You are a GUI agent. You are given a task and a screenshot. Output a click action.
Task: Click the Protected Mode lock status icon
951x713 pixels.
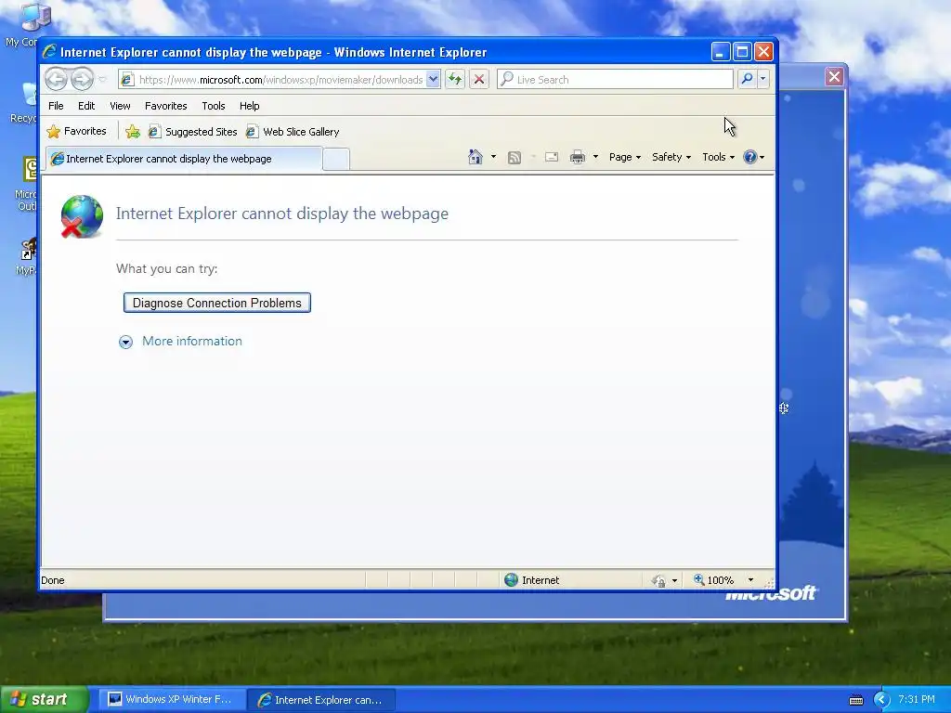pyautogui.click(x=658, y=581)
